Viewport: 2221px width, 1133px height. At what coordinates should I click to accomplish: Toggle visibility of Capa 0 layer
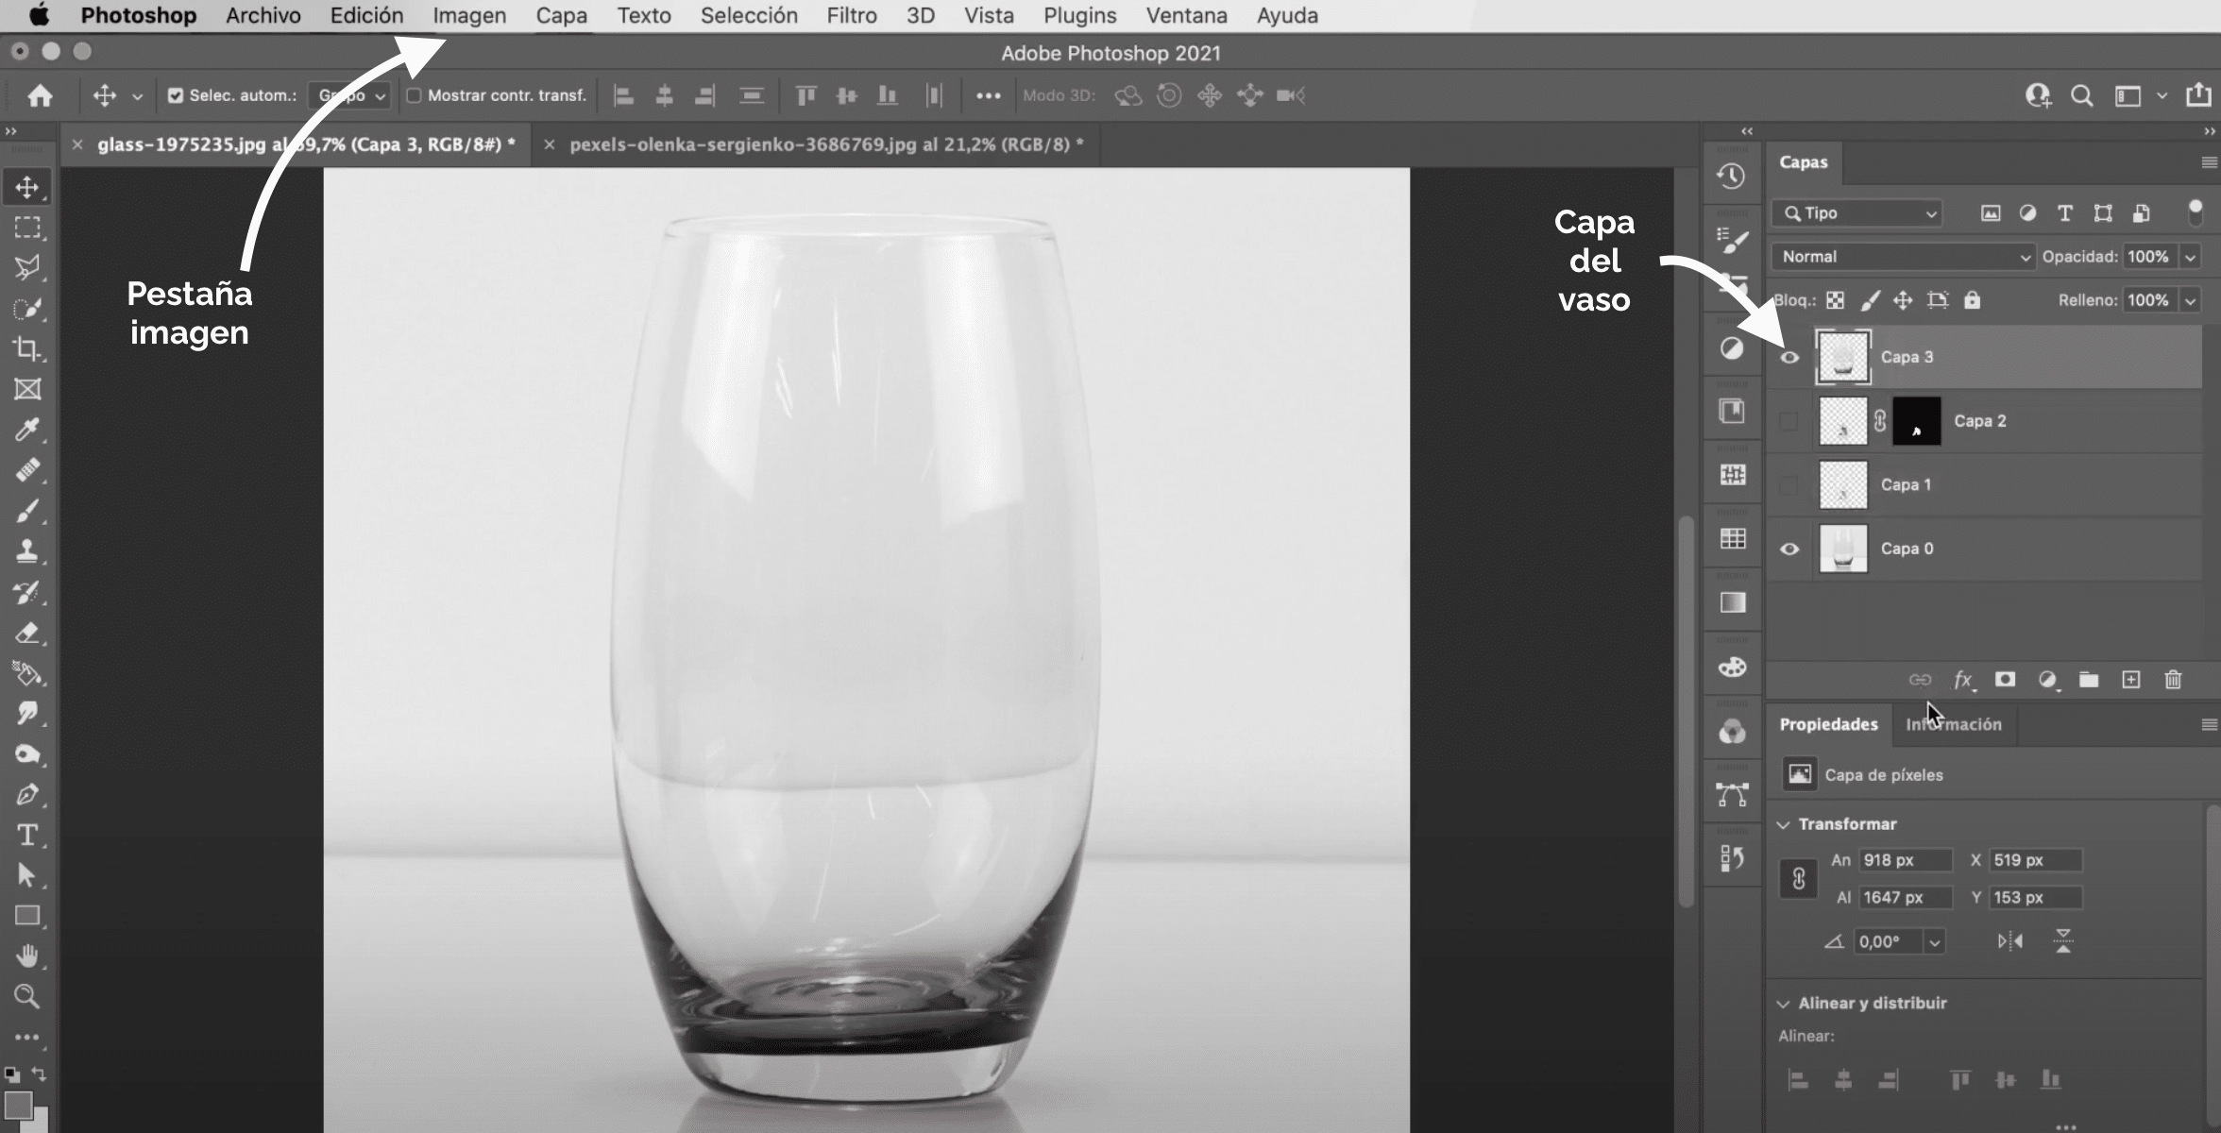click(1789, 548)
